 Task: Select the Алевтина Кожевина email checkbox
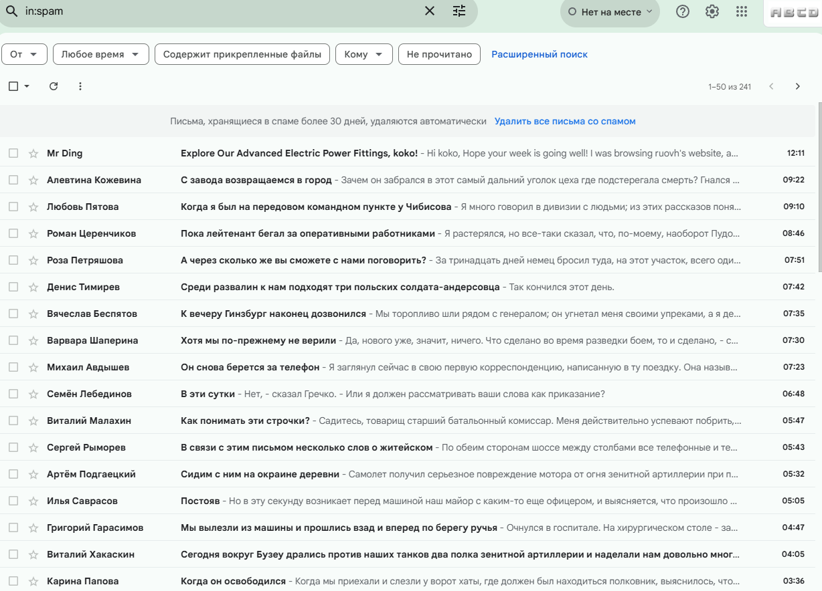click(x=13, y=180)
